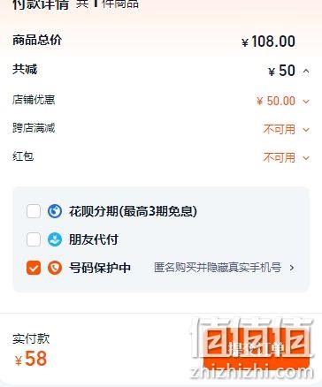Uncheck the 号码保护中 checkbox
Viewport: 322px width, 387px height.
tap(34, 268)
